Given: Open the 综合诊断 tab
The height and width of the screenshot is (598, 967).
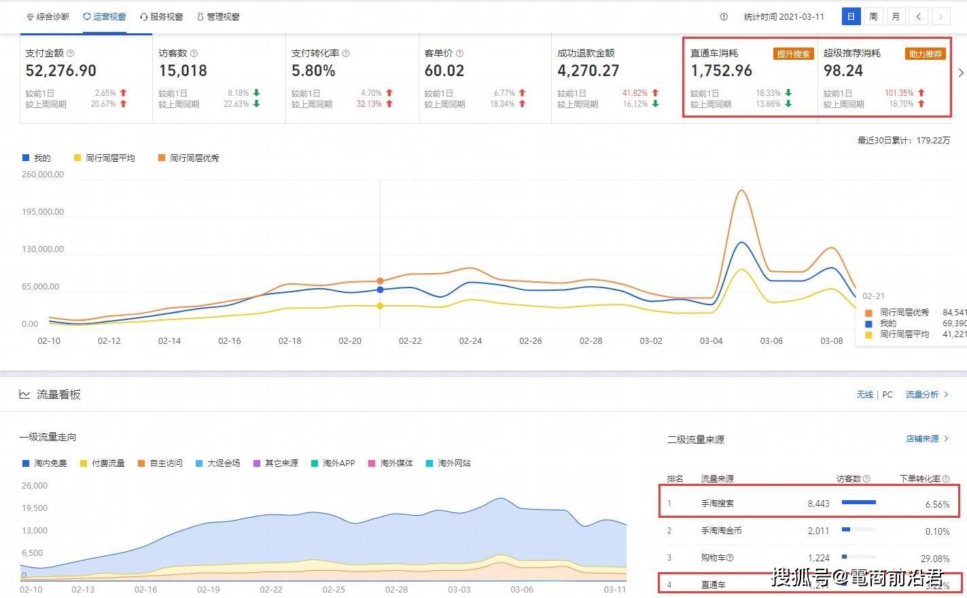Looking at the screenshot, I should [x=48, y=16].
